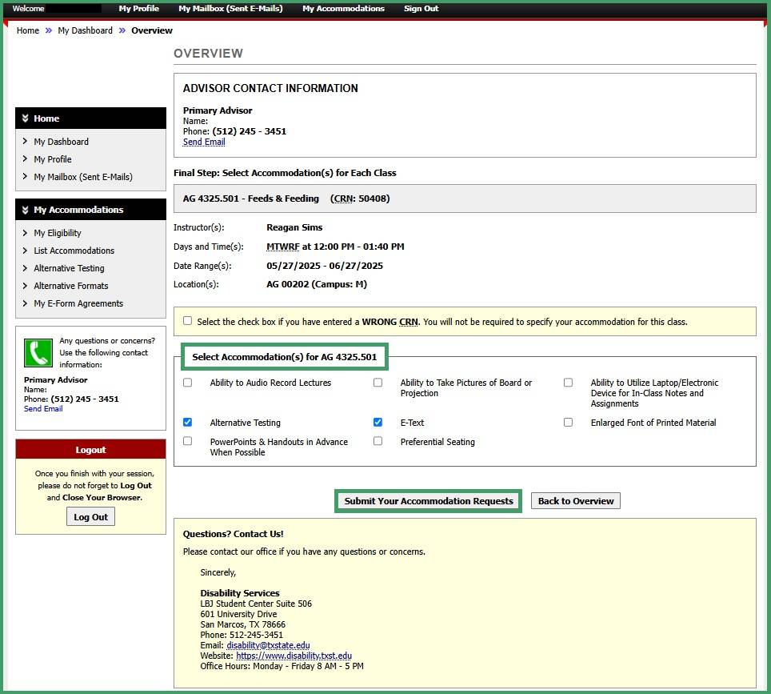
Task: Uncheck the Alternative Testing accommodation checkbox
Action: pos(187,423)
